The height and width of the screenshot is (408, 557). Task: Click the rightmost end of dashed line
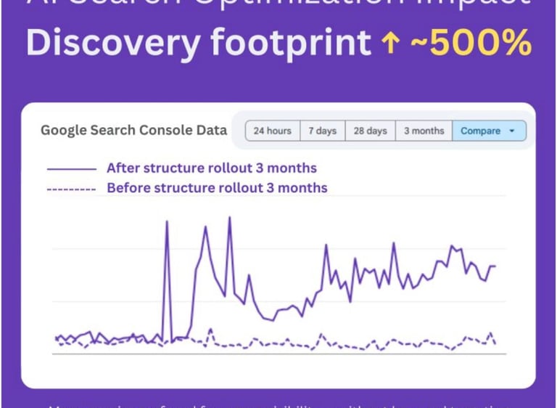[495, 343]
